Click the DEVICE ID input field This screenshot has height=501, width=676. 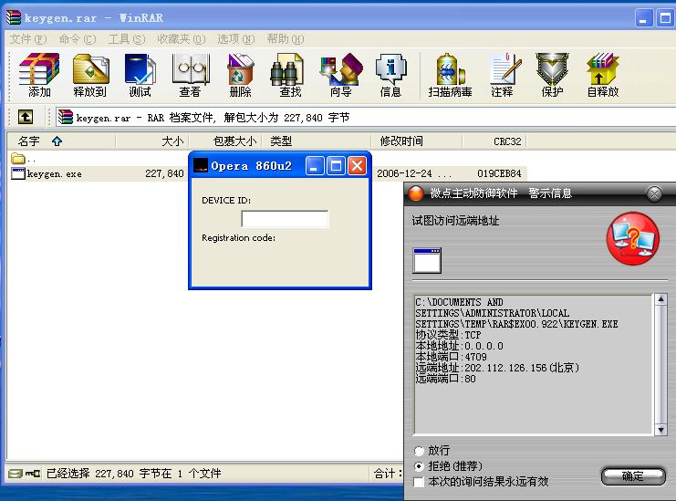pyautogui.click(x=285, y=219)
